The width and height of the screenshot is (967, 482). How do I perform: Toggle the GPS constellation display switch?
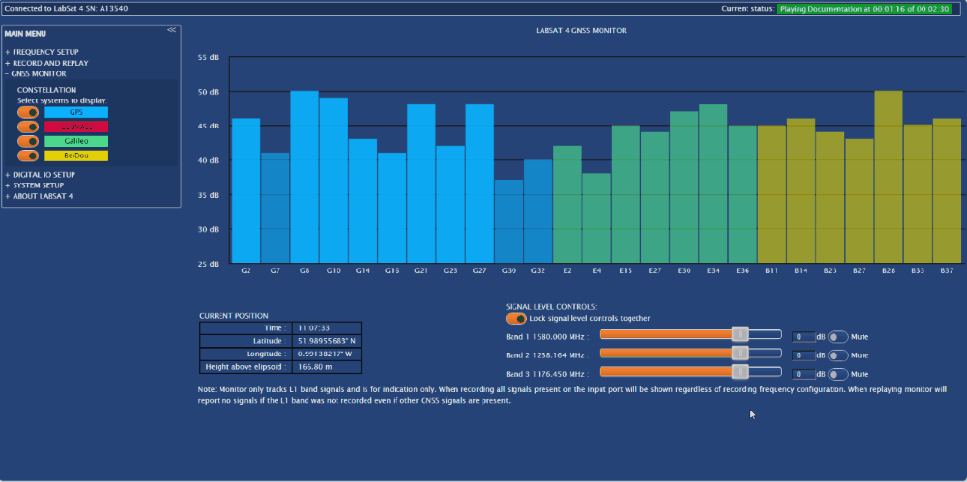pos(28,113)
